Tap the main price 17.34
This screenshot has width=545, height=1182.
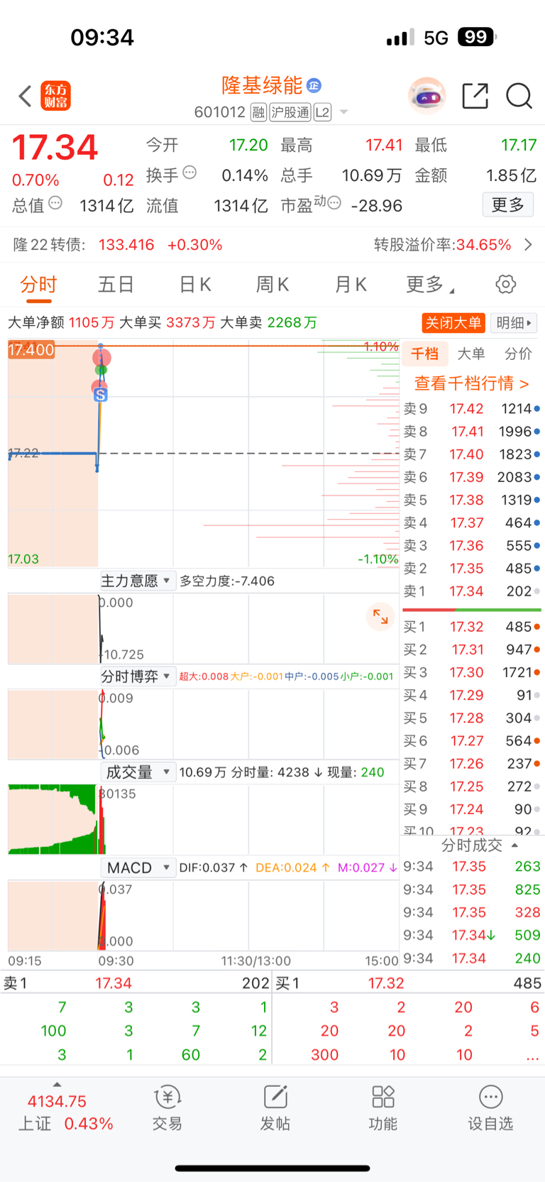[x=55, y=147]
